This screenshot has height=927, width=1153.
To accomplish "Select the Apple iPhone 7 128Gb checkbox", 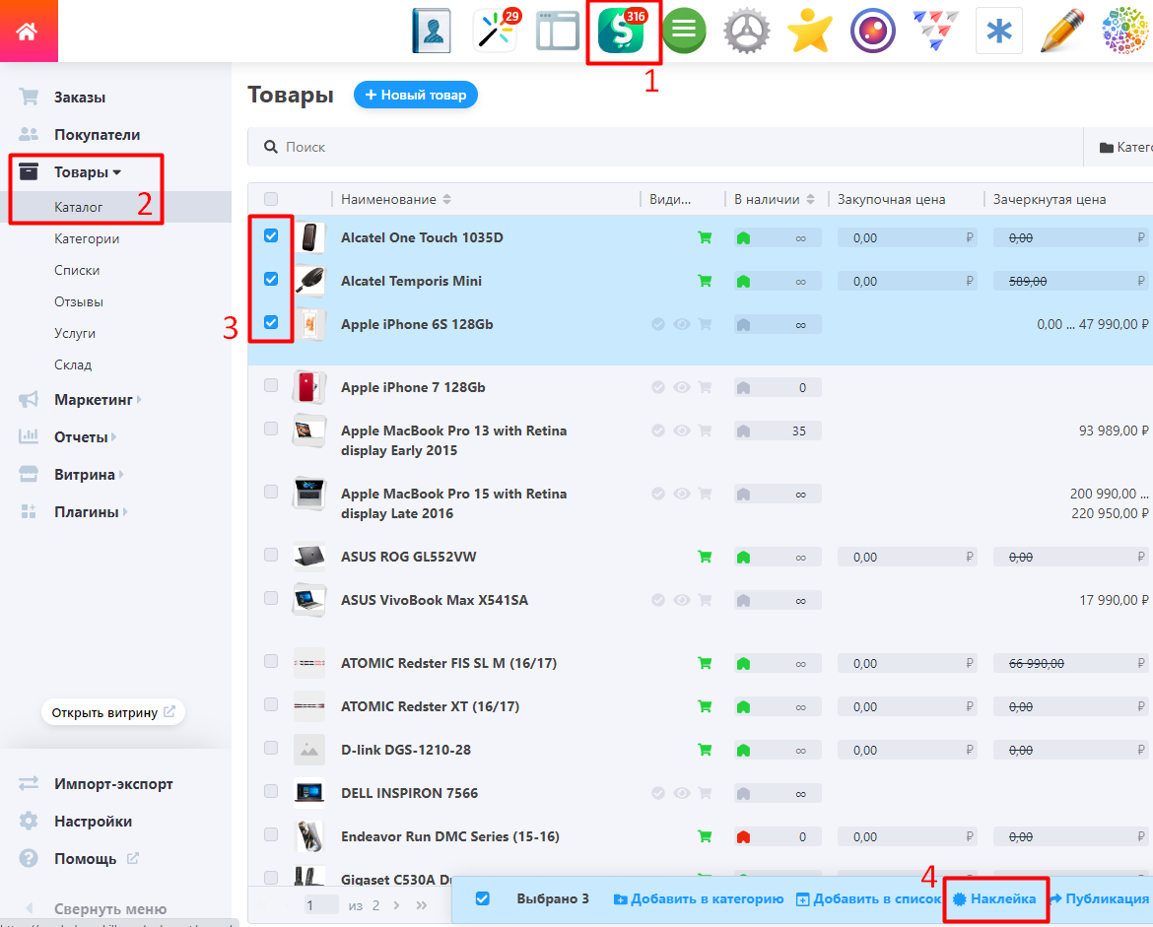I will click(x=271, y=386).
